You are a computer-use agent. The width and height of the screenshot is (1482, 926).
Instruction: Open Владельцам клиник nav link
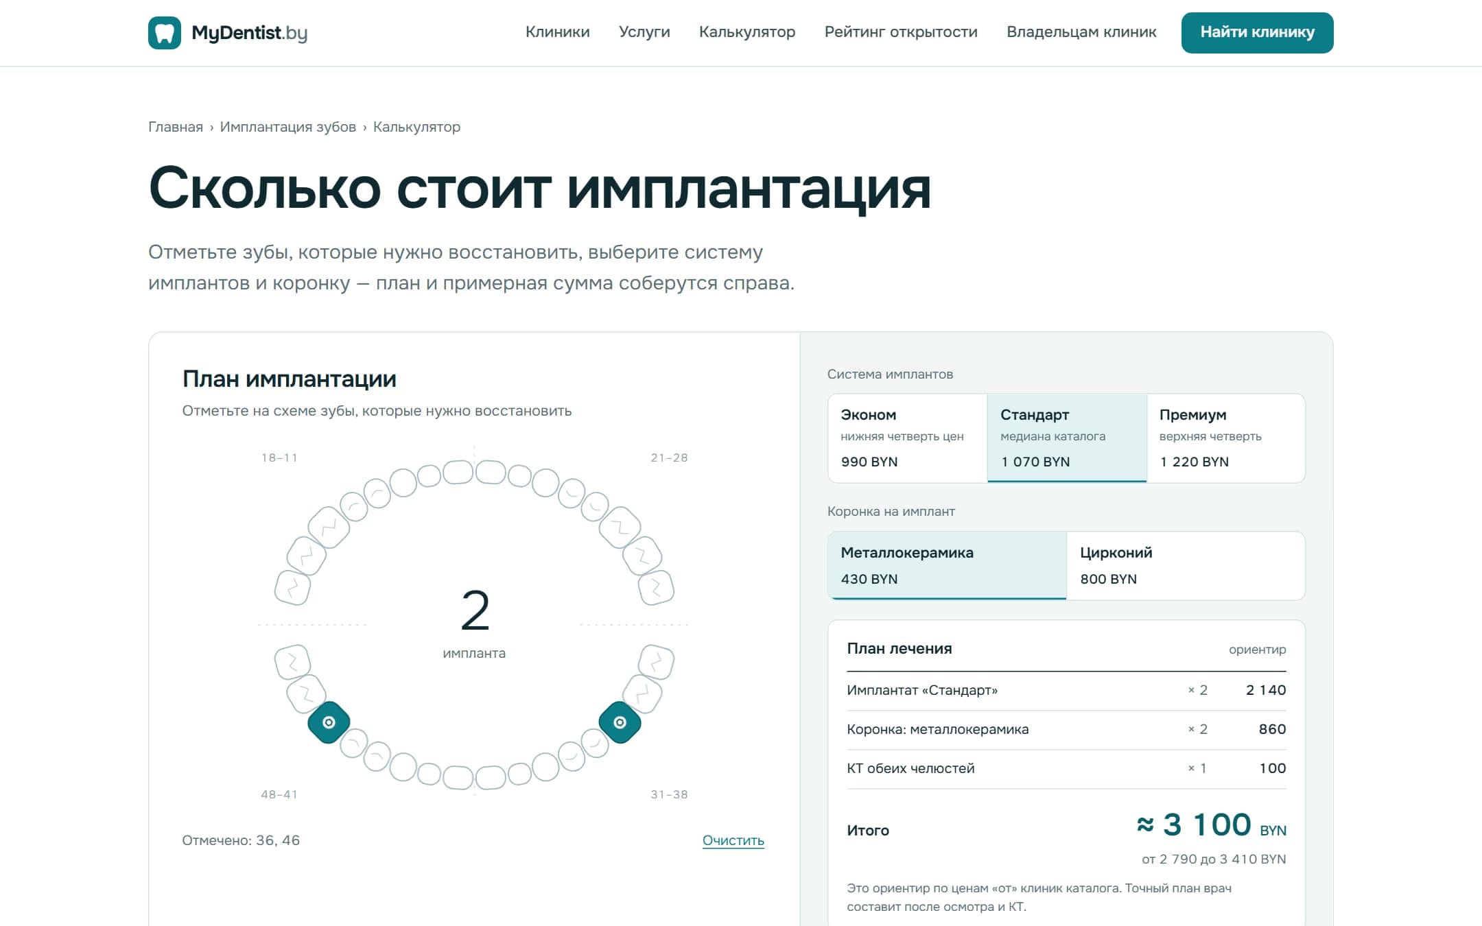coord(1081,32)
